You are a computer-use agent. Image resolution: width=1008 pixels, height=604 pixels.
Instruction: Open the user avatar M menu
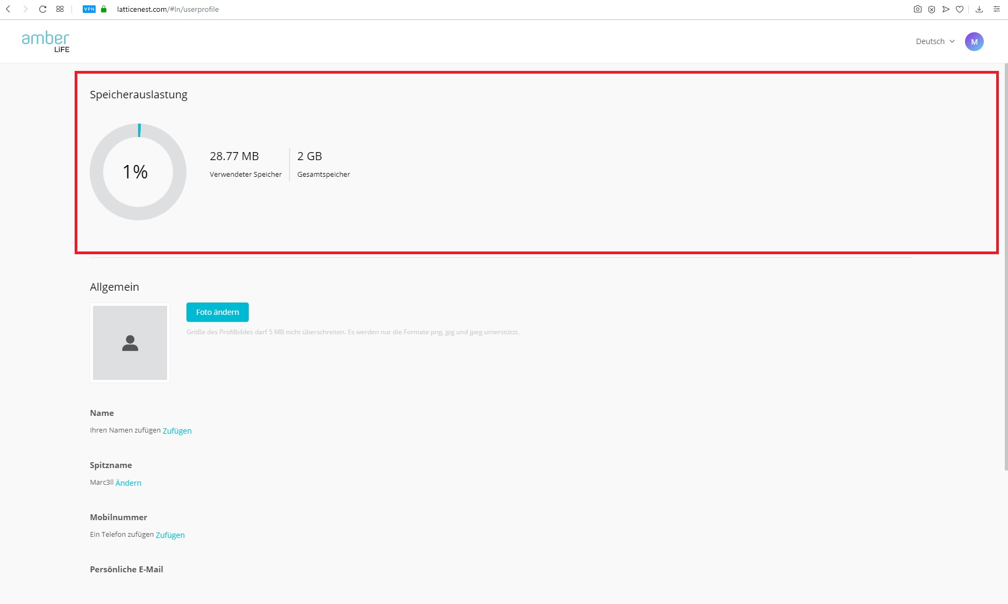[x=974, y=41]
